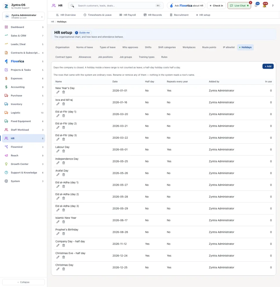Delete Company Day - half day row
The height and width of the screenshot is (287, 280).
(64, 245)
